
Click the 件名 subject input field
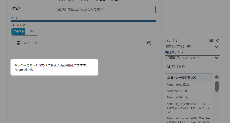(105, 9)
